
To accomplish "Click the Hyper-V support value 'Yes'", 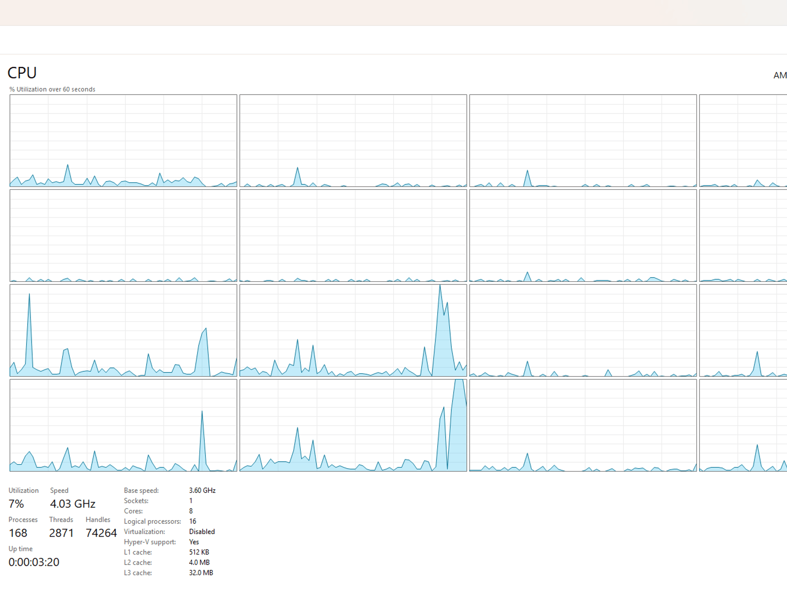I will (194, 542).
